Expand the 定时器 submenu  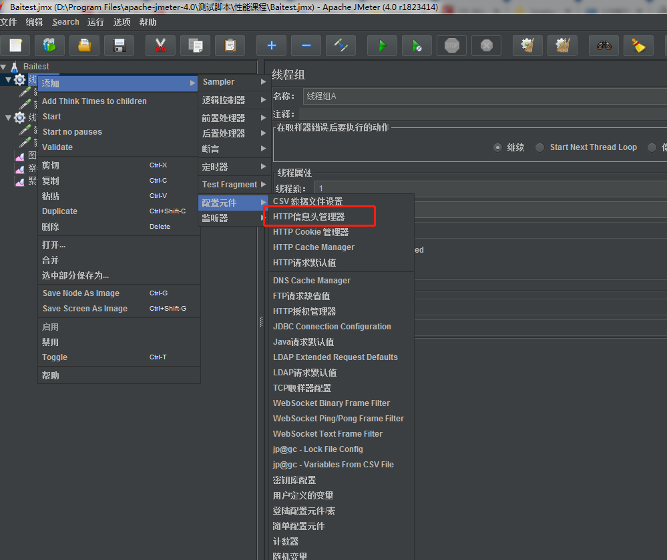(234, 167)
